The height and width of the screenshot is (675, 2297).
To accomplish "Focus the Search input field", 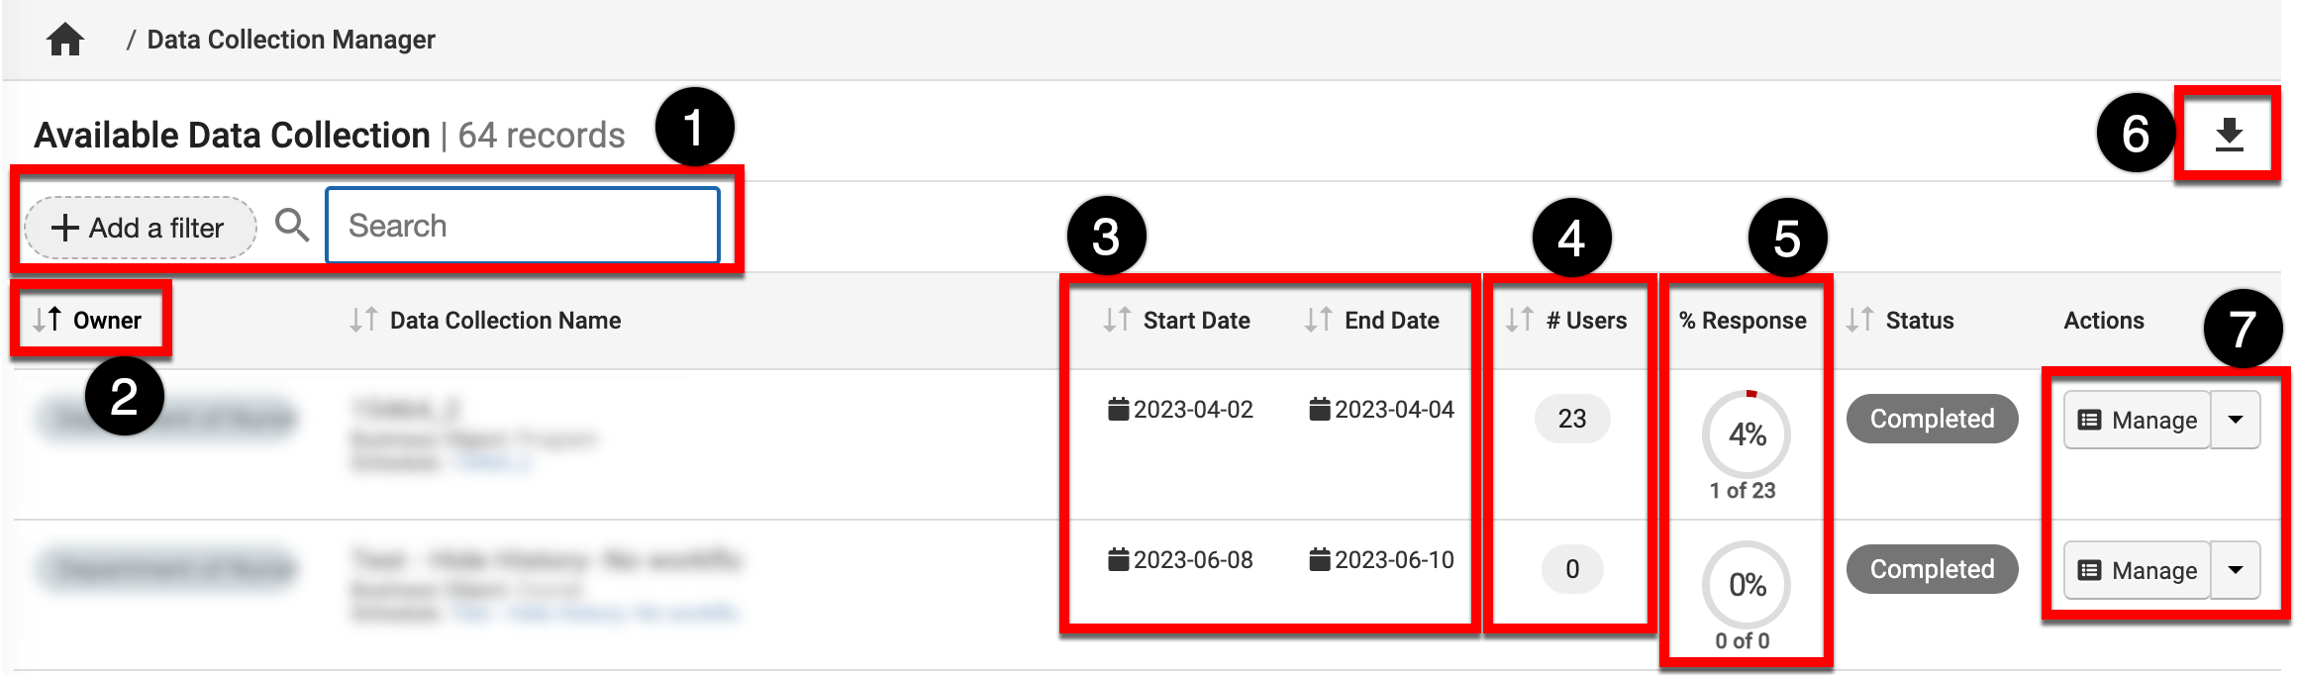I will [x=523, y=226].
